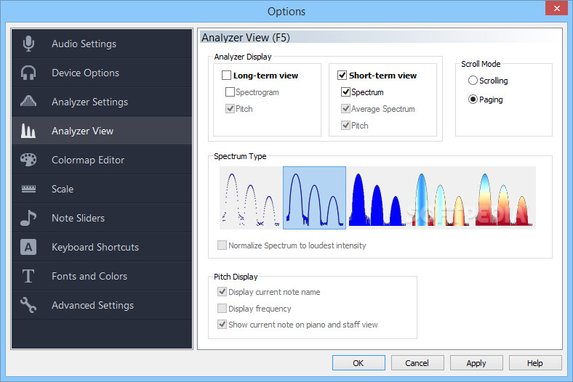The width and height of the screenshot is (573, 382).
Task: Close the Options dialog
Action: 556,8
